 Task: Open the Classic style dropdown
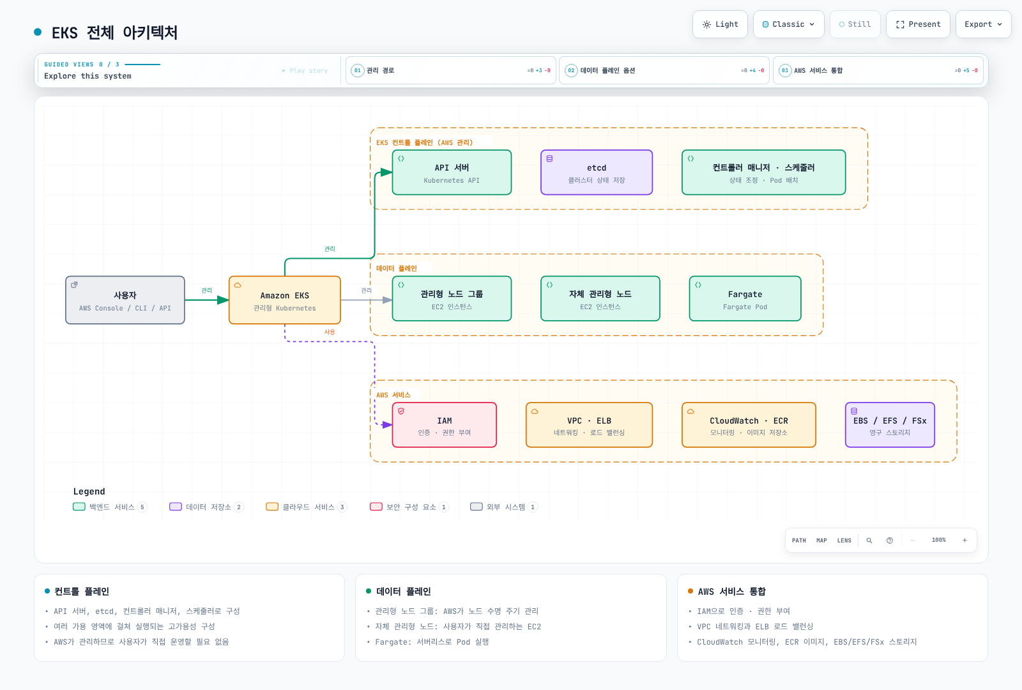789,24
